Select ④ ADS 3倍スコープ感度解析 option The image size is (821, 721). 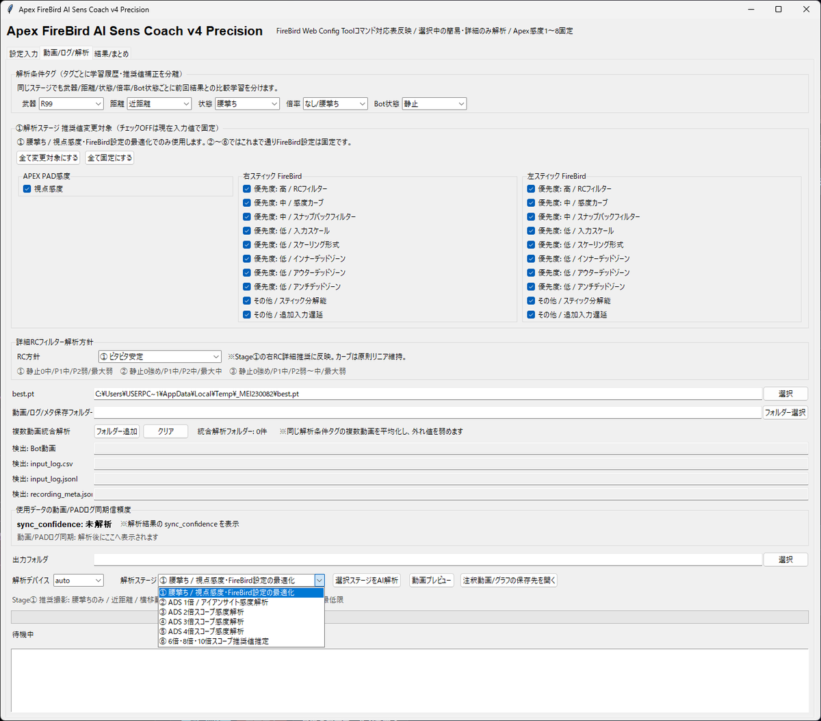click(241, 622)
